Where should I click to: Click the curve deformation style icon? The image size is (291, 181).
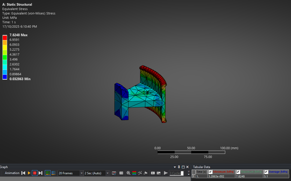140,173
